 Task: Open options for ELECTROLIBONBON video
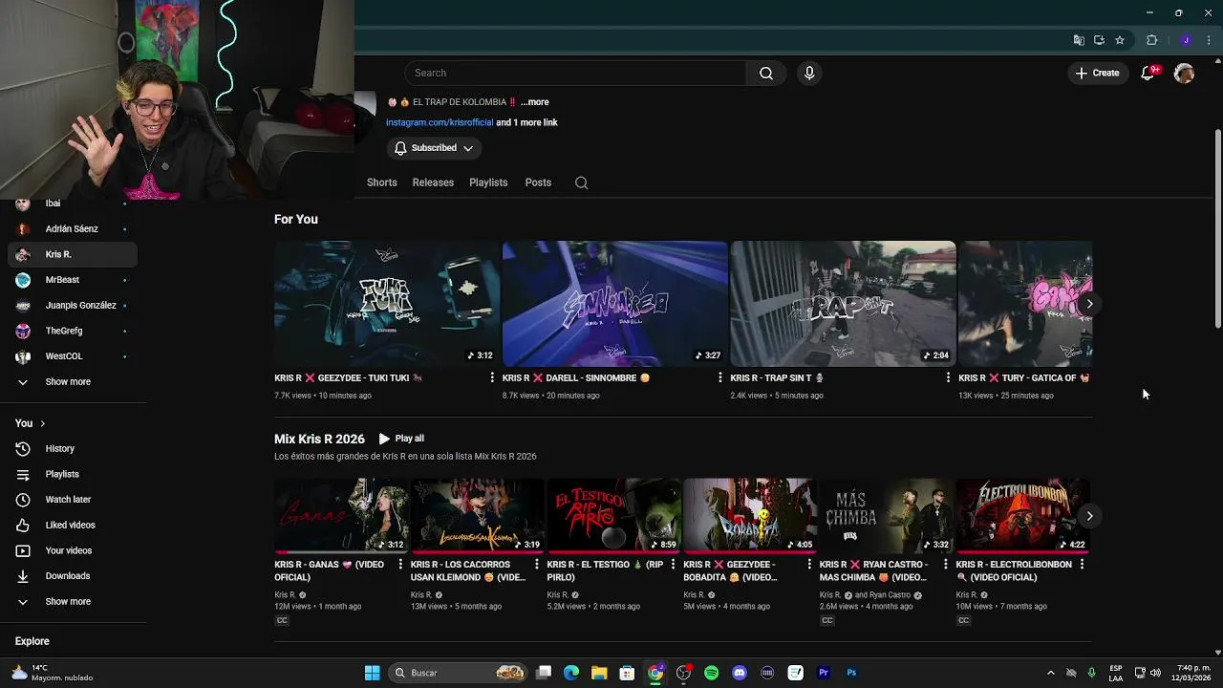coord(1082,565)
